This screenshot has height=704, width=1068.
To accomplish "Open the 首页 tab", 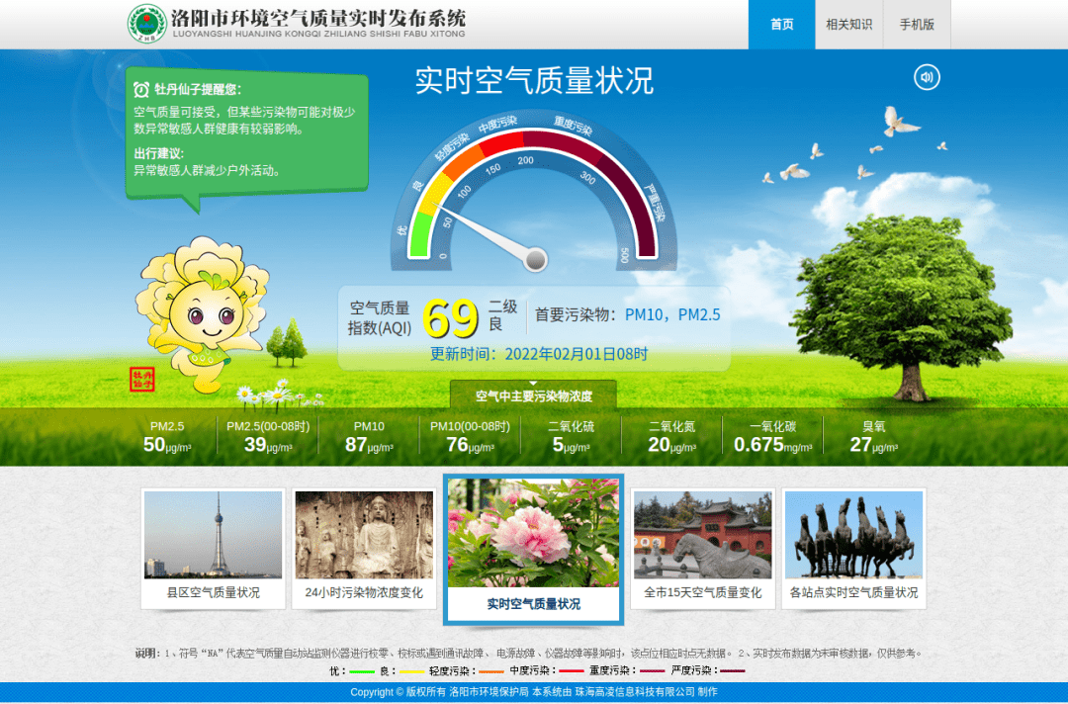I will (x=781, y=25).
